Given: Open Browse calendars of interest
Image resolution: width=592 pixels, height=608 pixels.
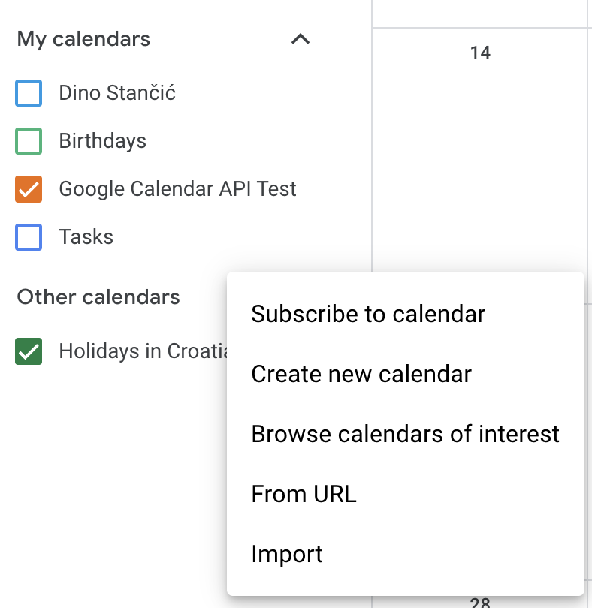Looking at the screenshot, I should point(405,434).
